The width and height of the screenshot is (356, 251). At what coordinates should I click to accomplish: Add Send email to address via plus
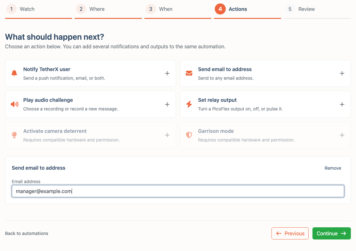point(342,73)
